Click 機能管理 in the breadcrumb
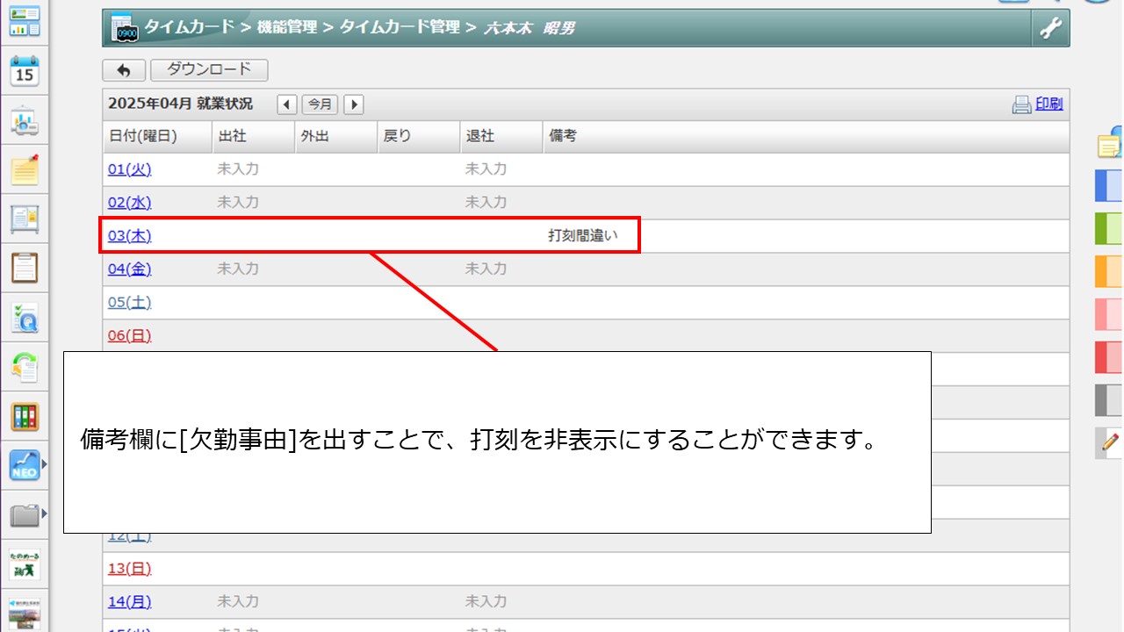Viewport: 1124px width, 632px height. pyautogui.click(x=287, y=28)
